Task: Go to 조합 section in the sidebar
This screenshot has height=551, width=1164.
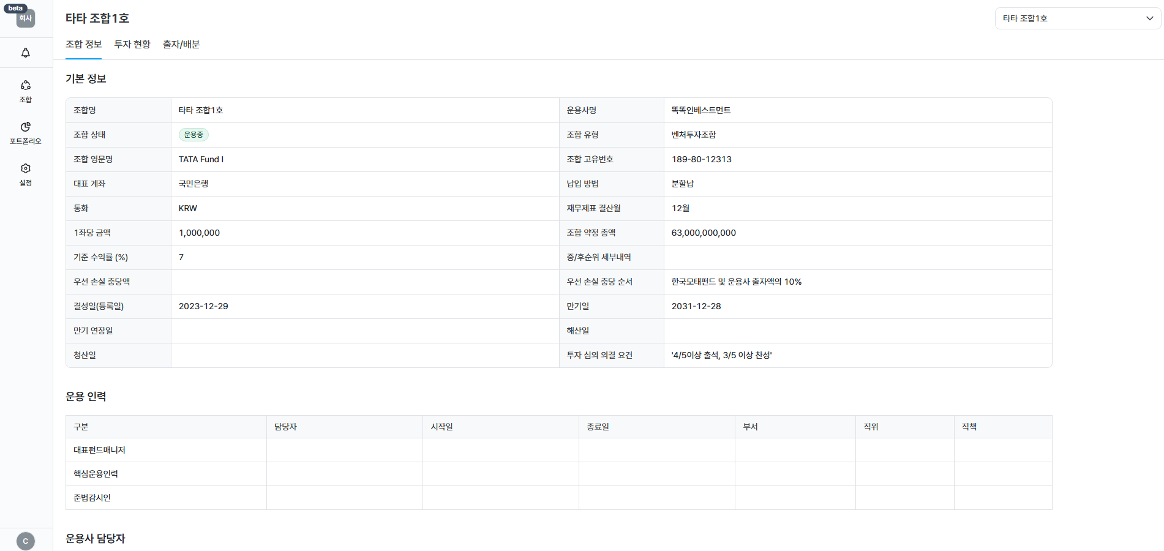Action: pyautogui.click(x=26, y=91)
